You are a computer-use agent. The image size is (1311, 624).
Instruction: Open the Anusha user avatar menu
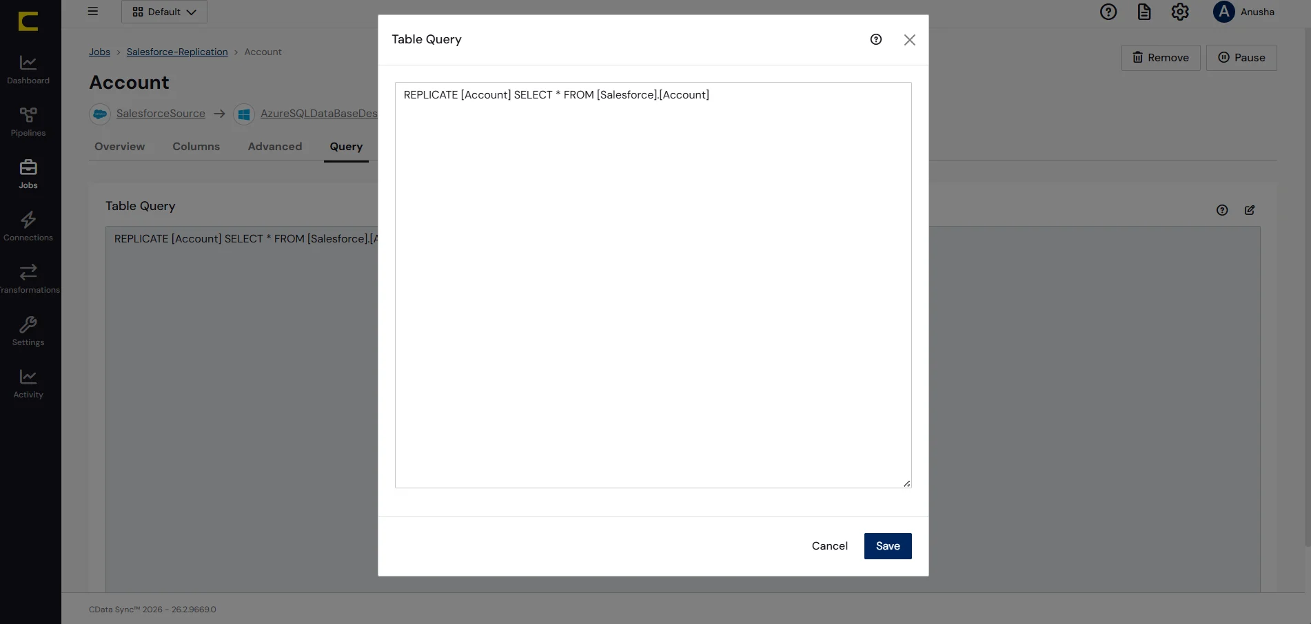tap(1243, 12)
